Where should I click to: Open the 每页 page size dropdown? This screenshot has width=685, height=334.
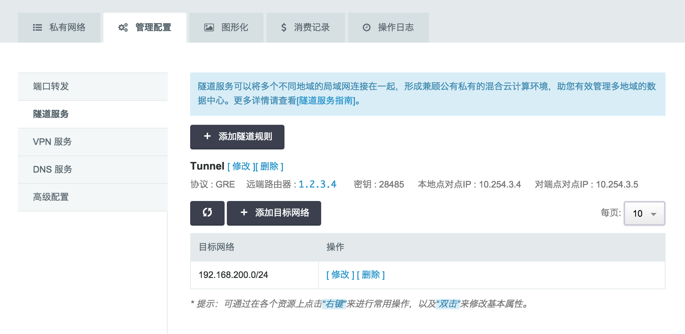[x=644, y=213]
